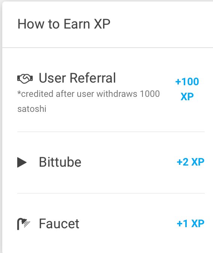Click the play triangle icon for Bittube
Image resolution: width=213 pixels, height=253 pixels.
point(22,162)
